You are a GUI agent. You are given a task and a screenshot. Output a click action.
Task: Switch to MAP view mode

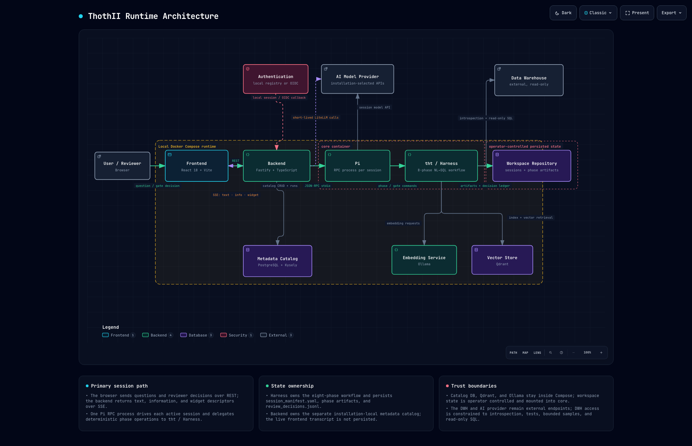[525, 352]
